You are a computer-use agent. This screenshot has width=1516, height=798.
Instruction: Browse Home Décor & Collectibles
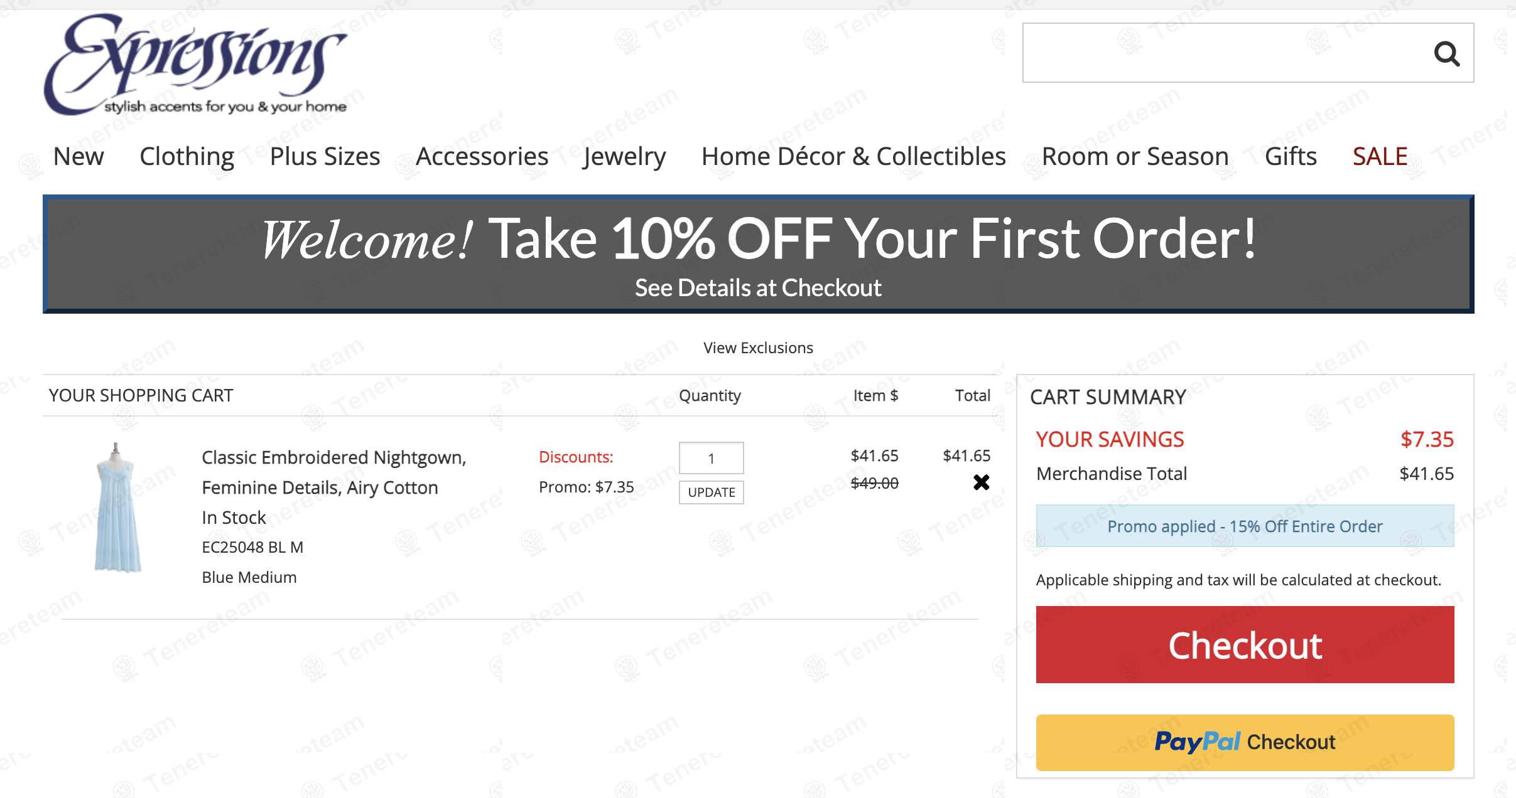click(x=853, y=157)
